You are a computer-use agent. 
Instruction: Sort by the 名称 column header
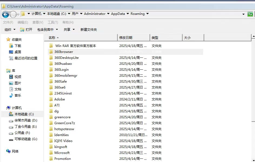click(81, 38)
